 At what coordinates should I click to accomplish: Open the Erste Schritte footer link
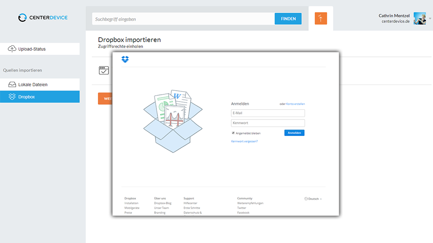(x=192, y=208)
